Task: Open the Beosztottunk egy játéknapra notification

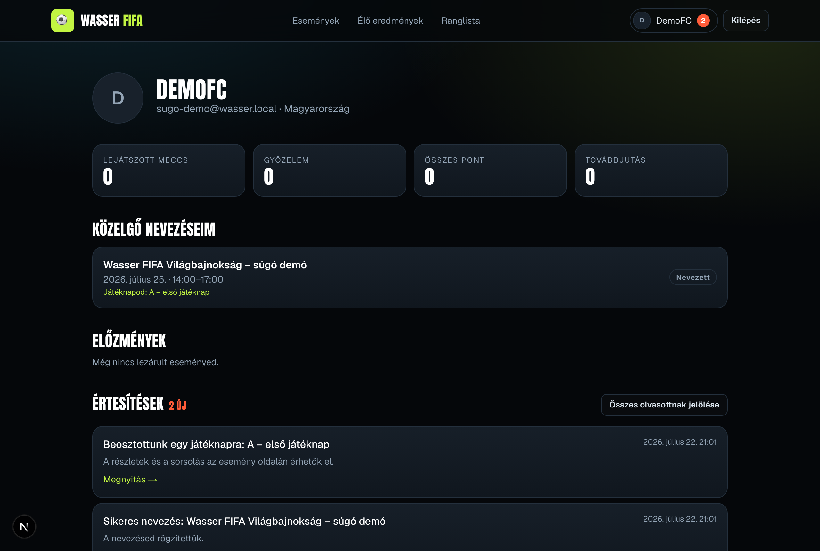Action: 410,462
